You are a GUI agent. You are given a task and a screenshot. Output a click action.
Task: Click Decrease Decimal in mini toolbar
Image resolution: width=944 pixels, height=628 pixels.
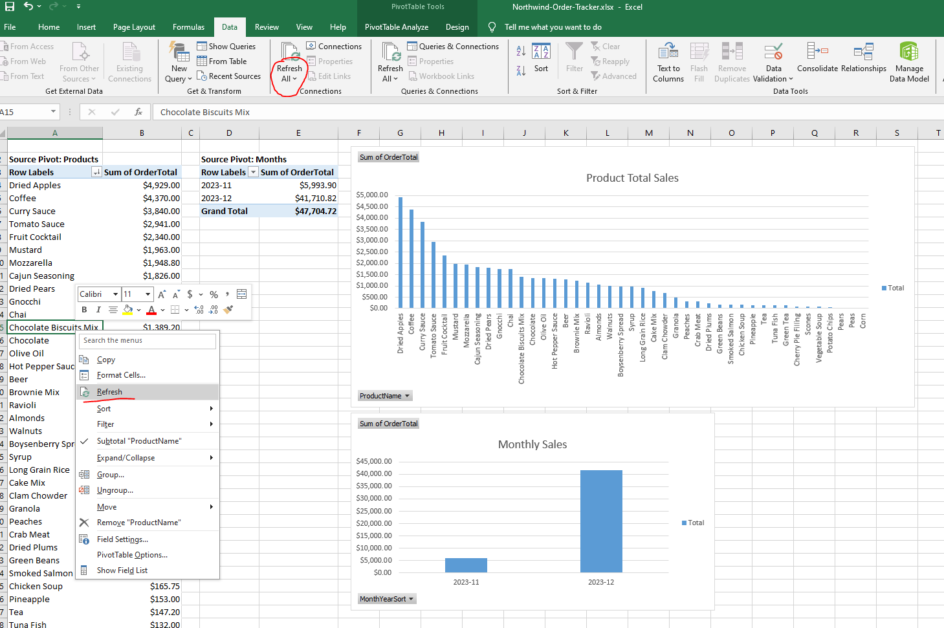point(213,310)
